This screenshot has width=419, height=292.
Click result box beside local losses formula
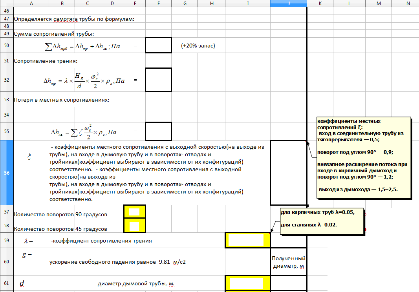[158, 131]
